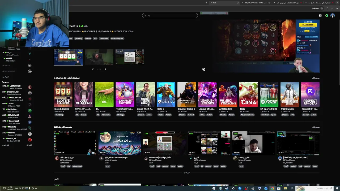The image size is (340, 191).
Task: Open Majah92 avatar in the sidebar
Action: coord(30,128)
